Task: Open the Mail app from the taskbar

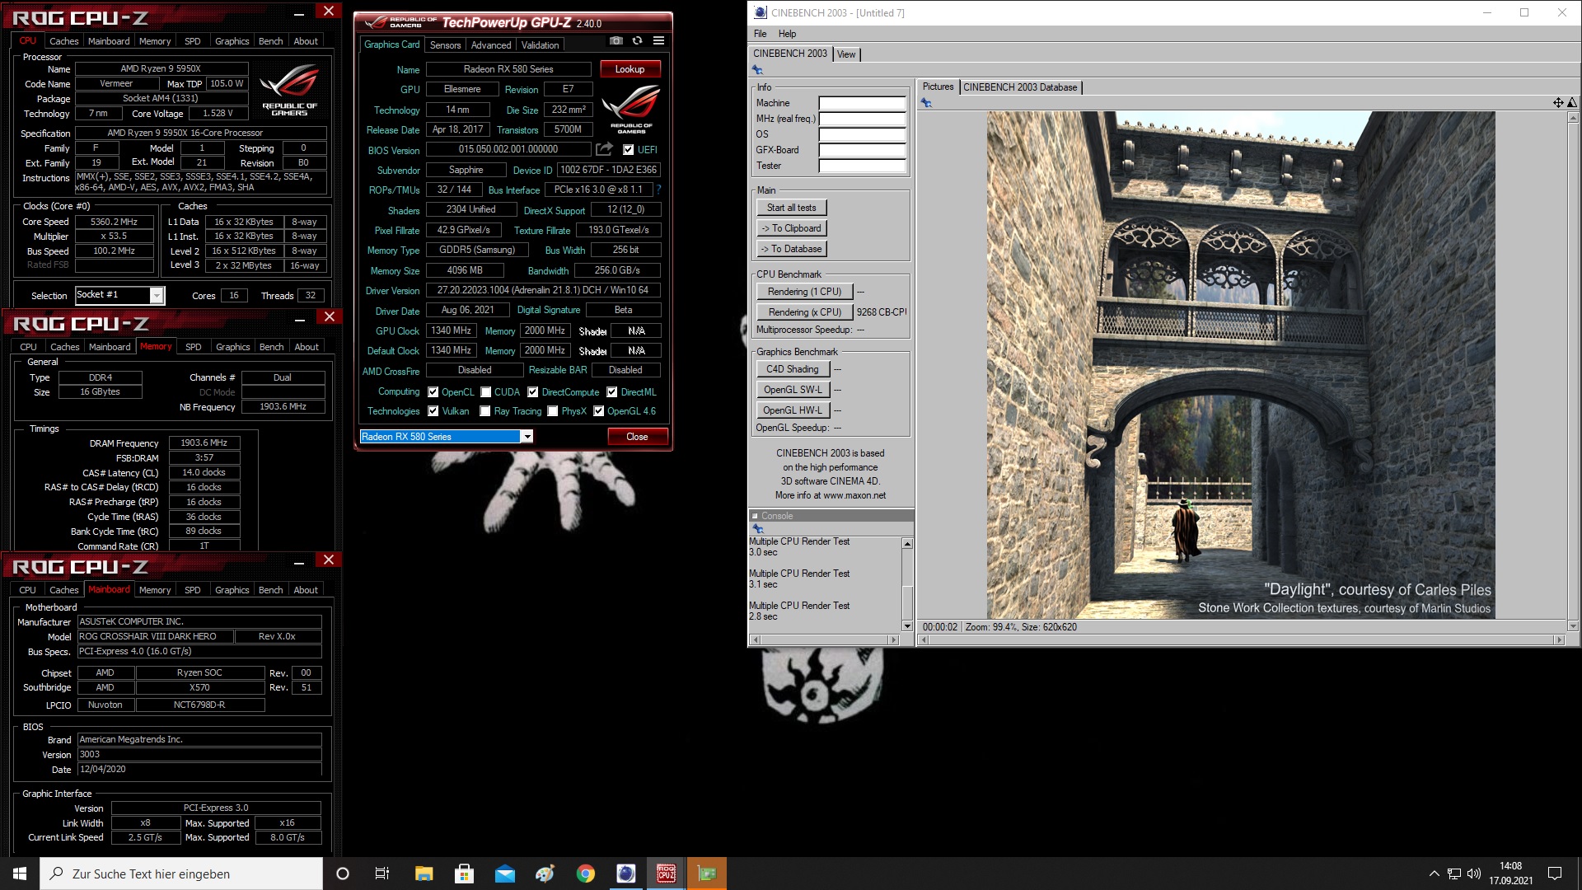Action: [504, 874]
